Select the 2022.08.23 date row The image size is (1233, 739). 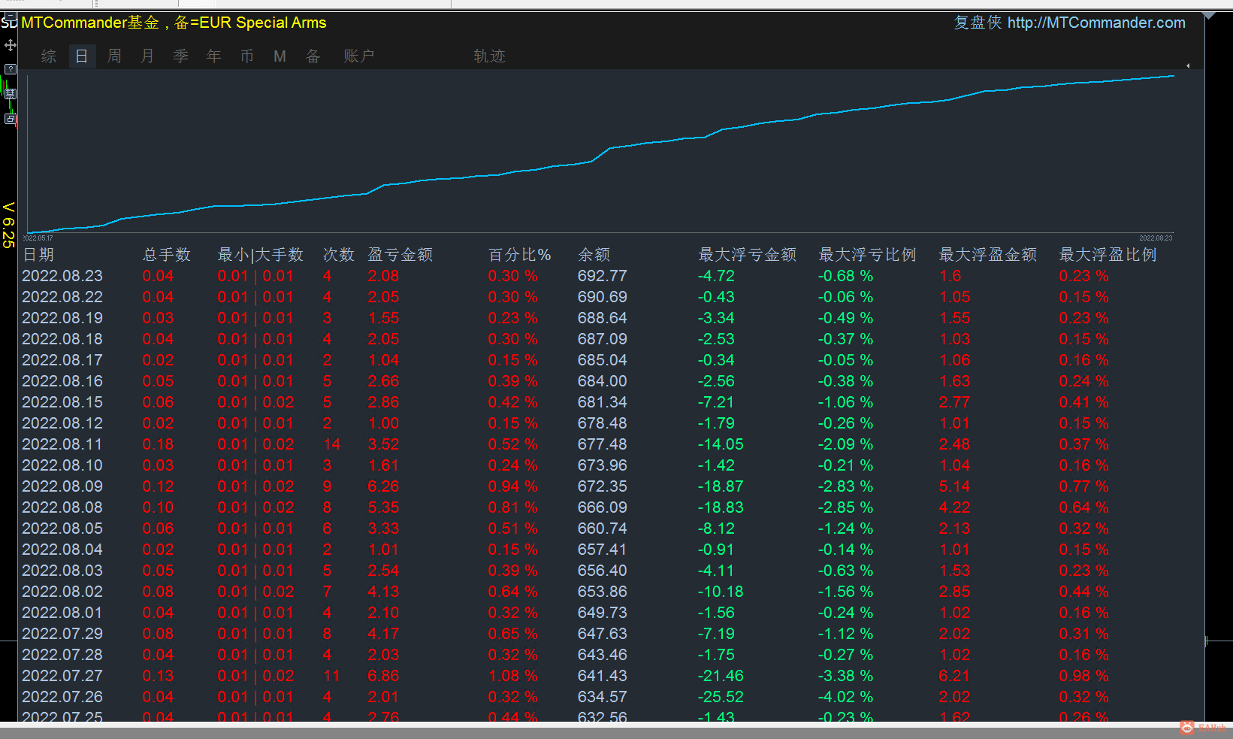[62, 276]
